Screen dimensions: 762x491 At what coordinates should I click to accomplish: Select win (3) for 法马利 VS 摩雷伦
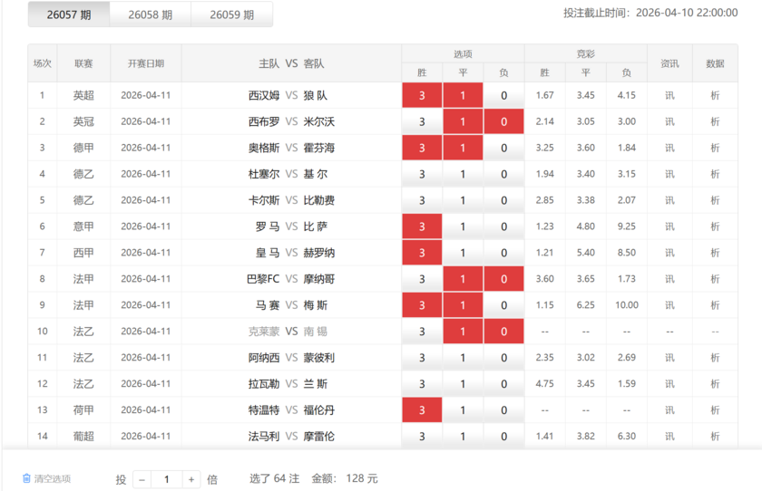422,436
